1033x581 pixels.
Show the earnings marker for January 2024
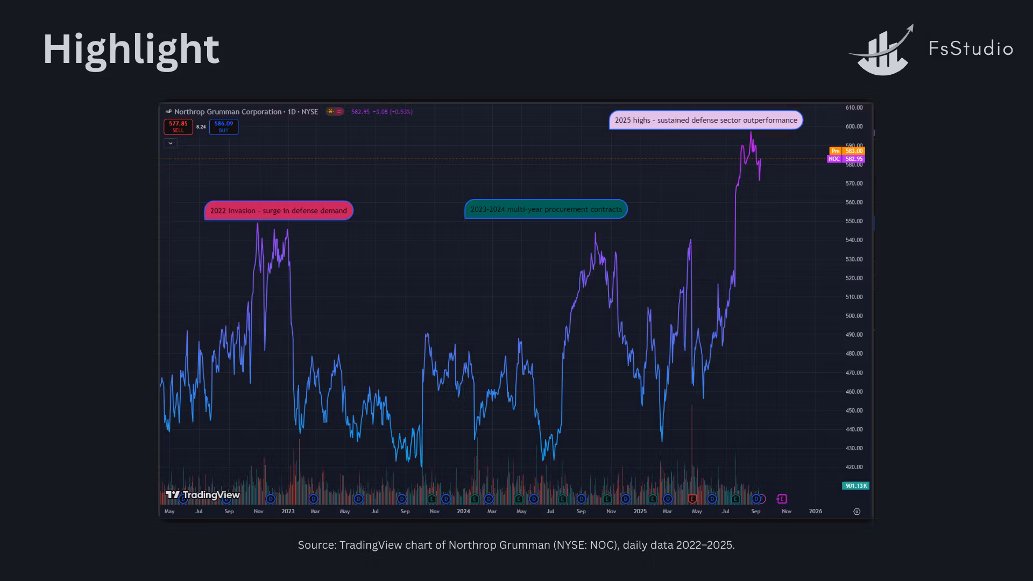(475, 499)
